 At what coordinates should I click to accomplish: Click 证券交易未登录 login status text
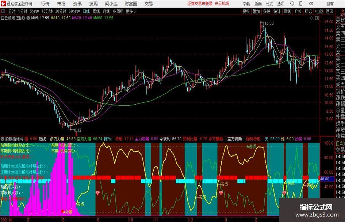pos(200,4)
